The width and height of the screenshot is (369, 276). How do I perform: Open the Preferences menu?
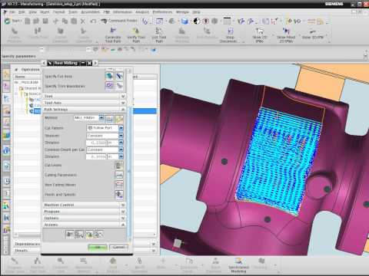(162, 12)
